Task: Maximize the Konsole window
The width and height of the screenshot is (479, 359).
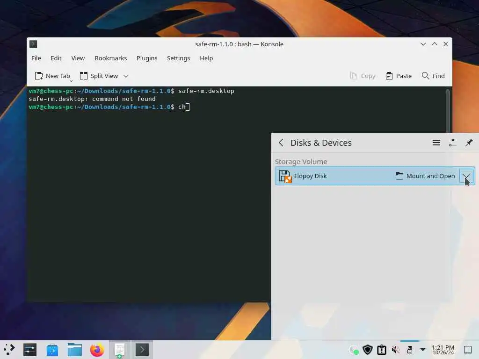Action: pyautogui.click(x=435, y=44)
